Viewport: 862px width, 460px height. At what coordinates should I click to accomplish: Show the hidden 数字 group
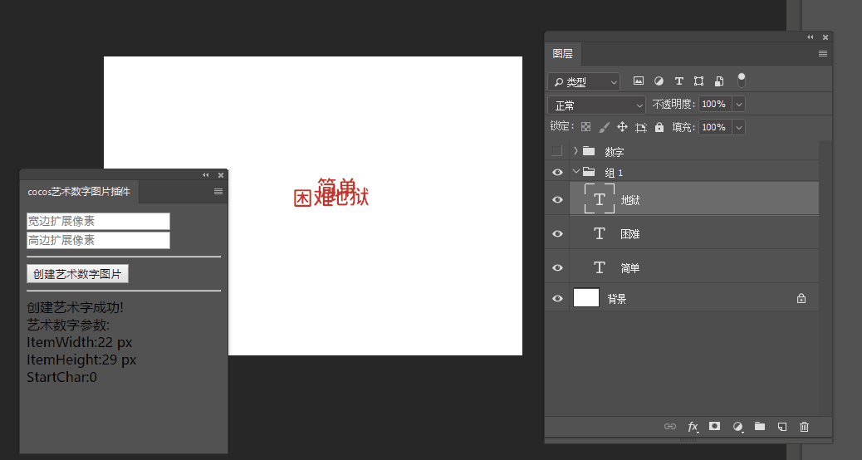(x=557, y=150)
